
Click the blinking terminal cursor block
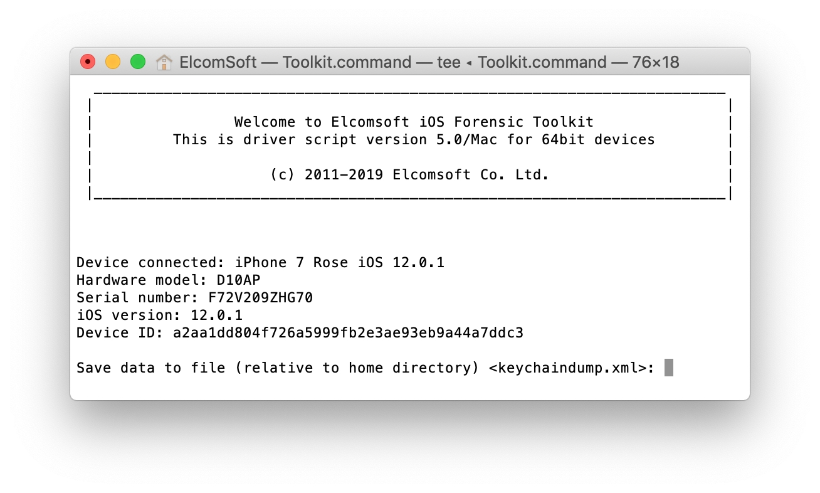(x=668, y=368)
